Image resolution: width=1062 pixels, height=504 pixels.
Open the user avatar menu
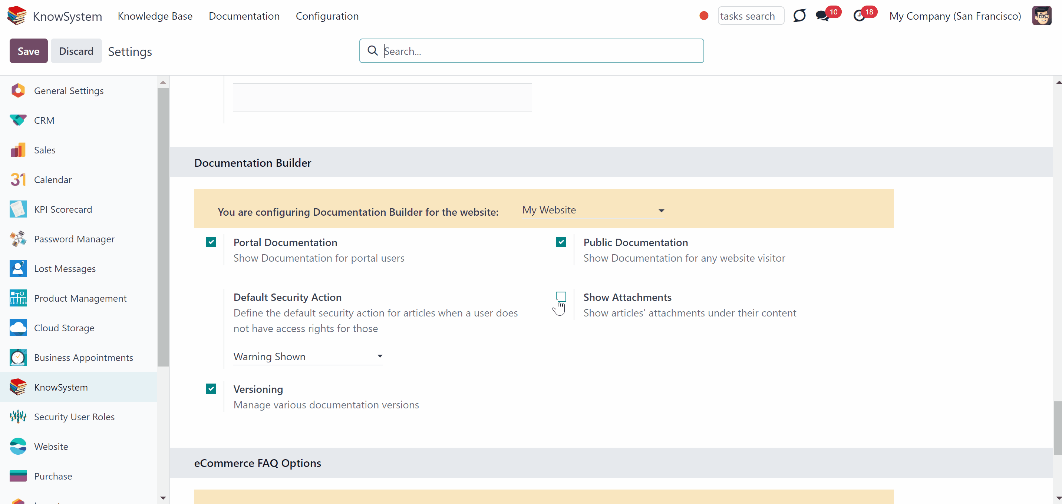pyautogui.click(x=1042, y=16)
